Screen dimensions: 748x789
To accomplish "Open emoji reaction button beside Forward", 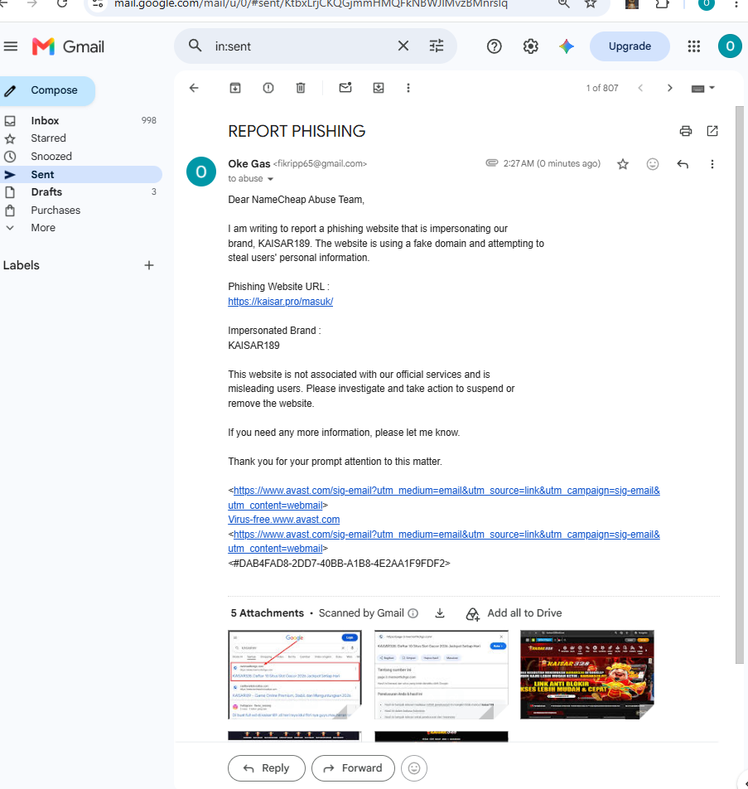I will (x=414, y=767).
